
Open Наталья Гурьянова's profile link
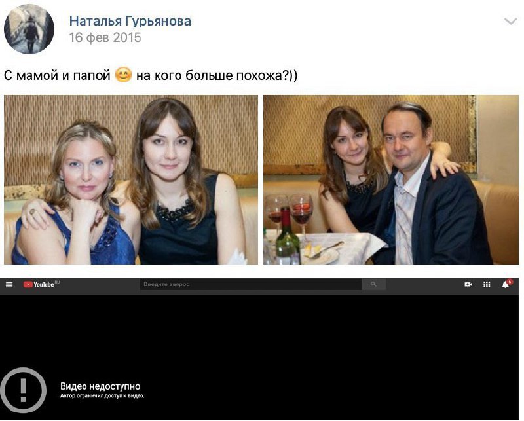(130, 21)
